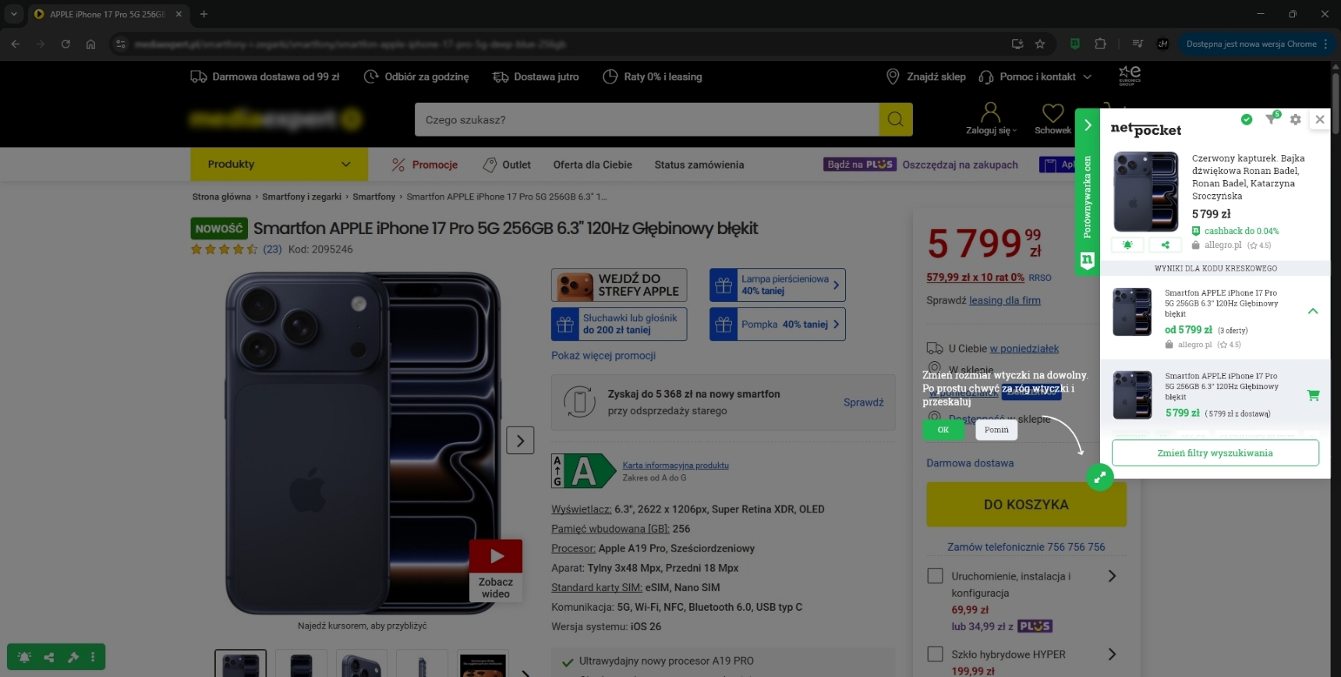Image resolution: width=1341 pixels, height=677 pixels.
Task: Click the yellow search magnifier button
Action: 895,119
